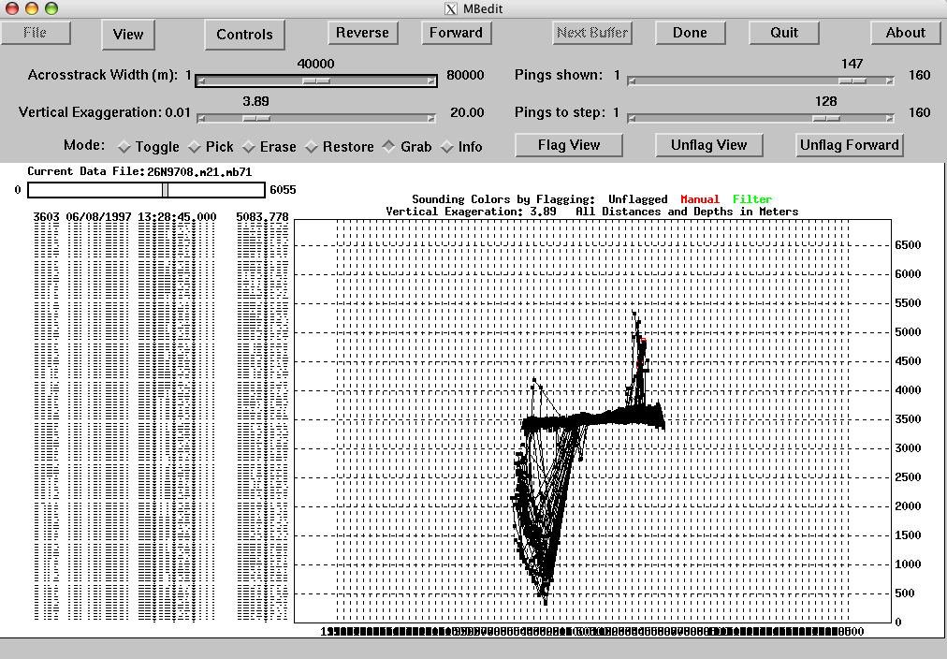Click left arrow of Vertical Exaggeration slider
This screenshot has height=659, width=947.
[202, 118]
